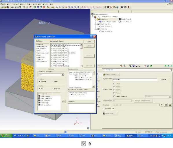Click the blue info icon in status bar
This screenshot has height=148, width=173.
pyautogui.click(x=65, y=132)
